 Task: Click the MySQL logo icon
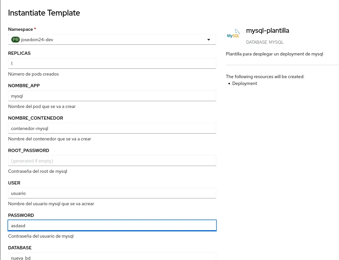click(x=233, y=34)
